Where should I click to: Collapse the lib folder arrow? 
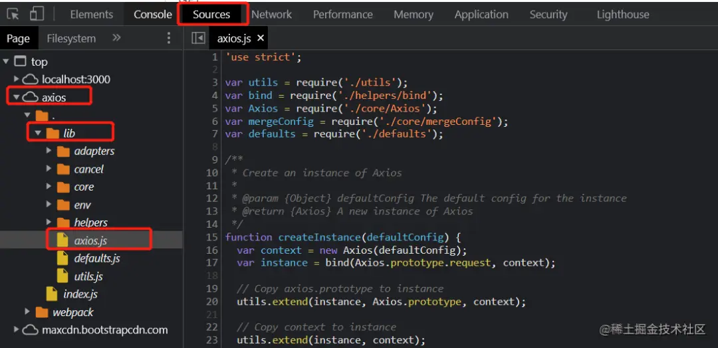[38, 133]
